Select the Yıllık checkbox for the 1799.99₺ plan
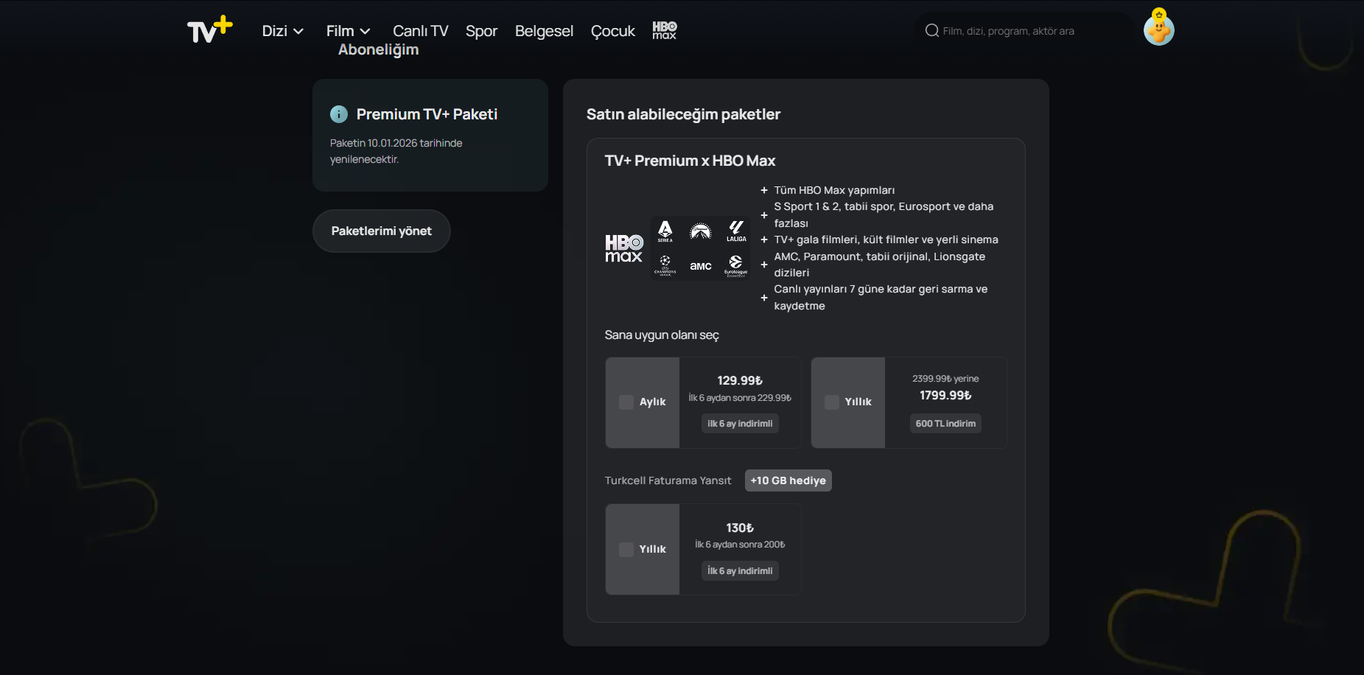The width and height of the screenshot is (1364, 675). pyautogui.click(x=832, y=402)
